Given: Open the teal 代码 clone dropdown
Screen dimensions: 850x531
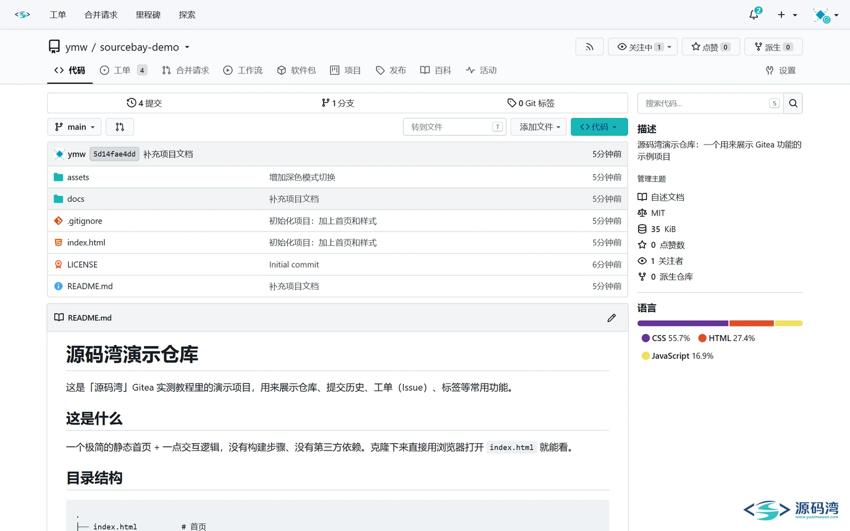Looking at the screenshot, I should [x=599, y=127].
